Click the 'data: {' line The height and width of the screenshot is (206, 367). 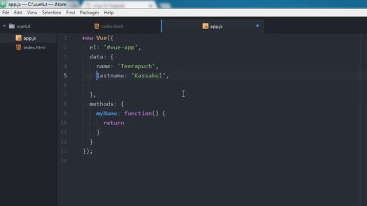101,57
